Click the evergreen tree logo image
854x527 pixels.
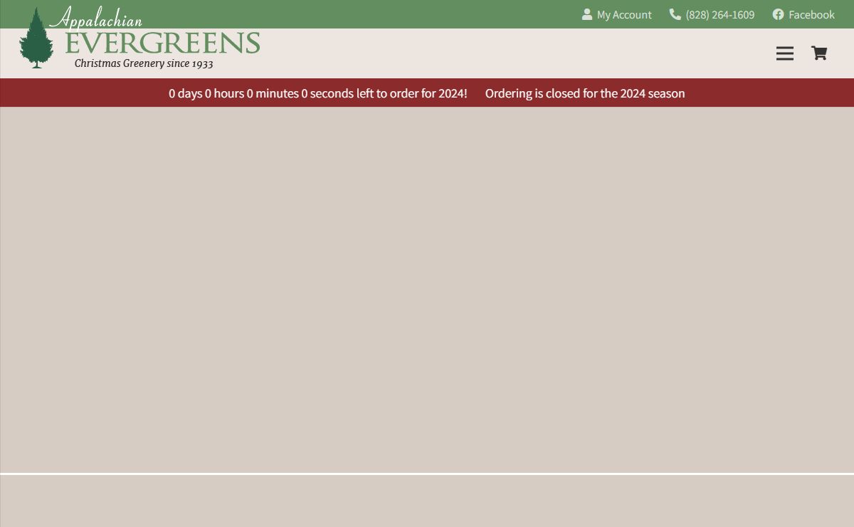[36, 38]
